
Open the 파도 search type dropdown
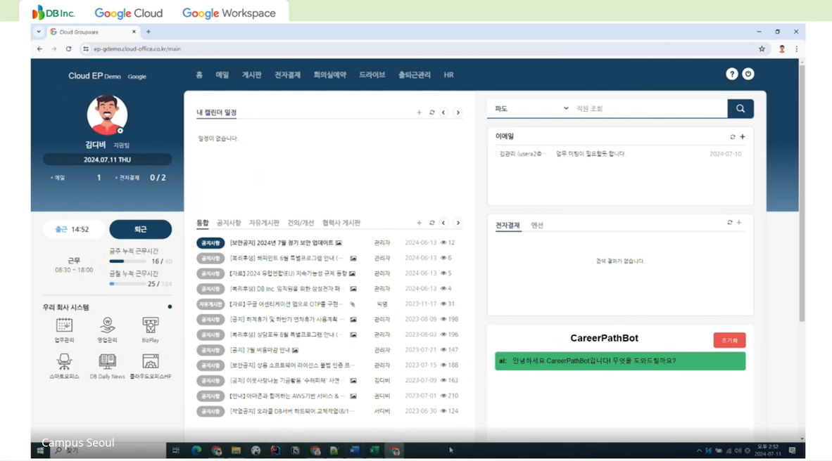click(531, 109)
